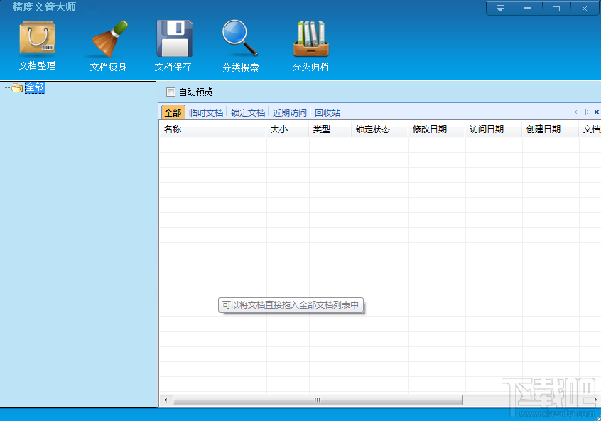Sort list by 锁定状态 column header
The width and height of the screenshot is (601, 421).
tap(380, 129)
